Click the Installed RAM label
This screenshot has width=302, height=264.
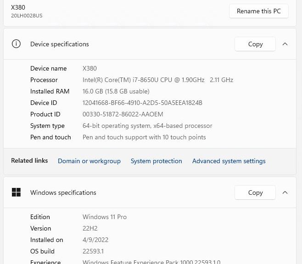(x=50, y=91)
